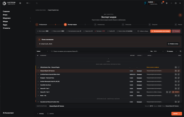
Task: Go to Игры in the sidebar
Action: point(5,15)
